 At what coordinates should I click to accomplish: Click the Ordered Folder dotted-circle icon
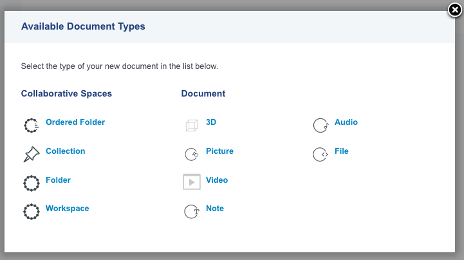(32, 125)
